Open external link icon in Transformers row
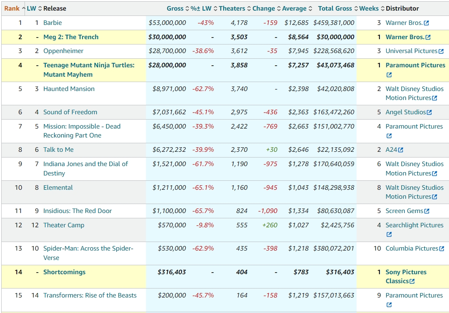This screenshot has width=449, height=313. (x=389, y=305)
